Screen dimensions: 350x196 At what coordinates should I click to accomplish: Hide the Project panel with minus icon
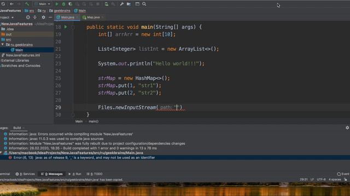tap(50, 17)
